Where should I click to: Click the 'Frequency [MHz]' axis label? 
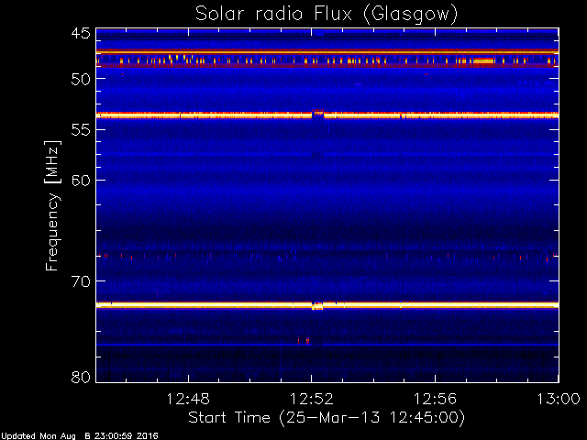[x=52, y=205]
